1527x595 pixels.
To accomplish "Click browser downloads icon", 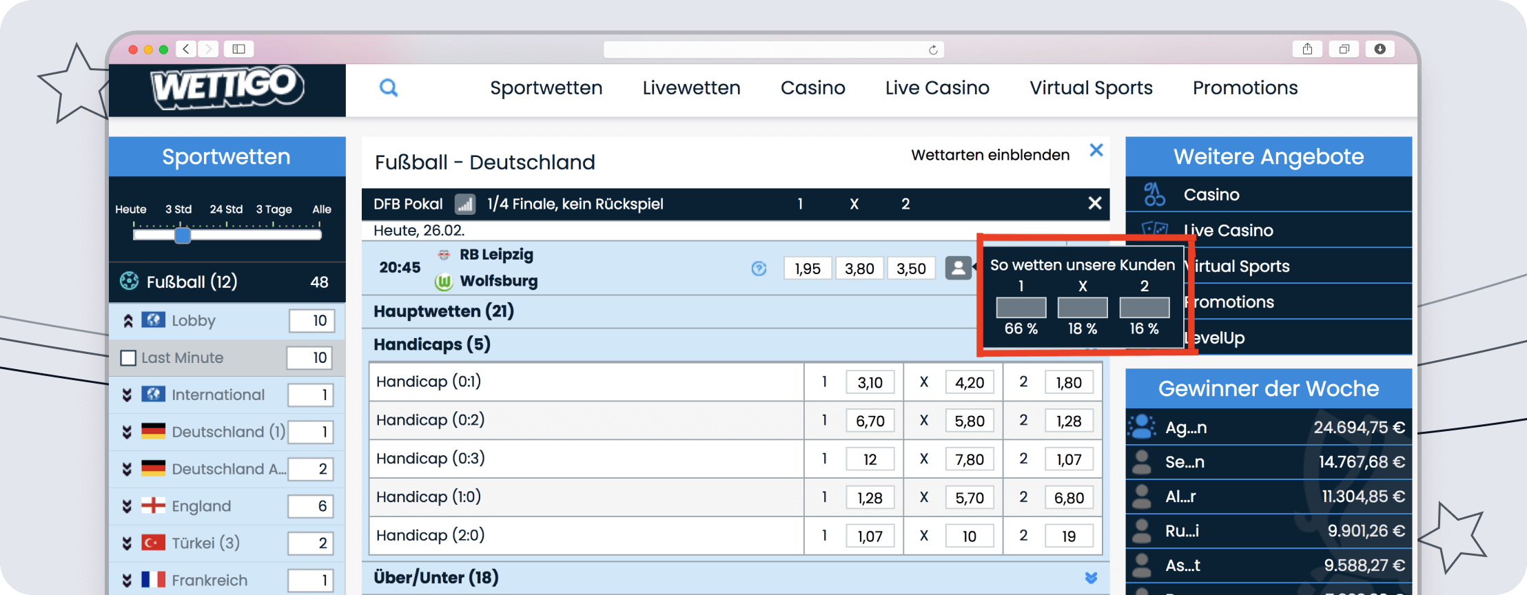I will [x=1380, y=49].
